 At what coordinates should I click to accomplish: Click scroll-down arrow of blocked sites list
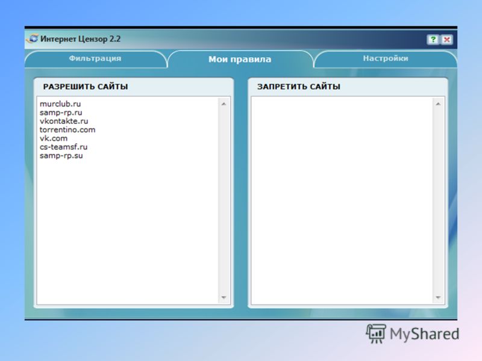point(438,297)
